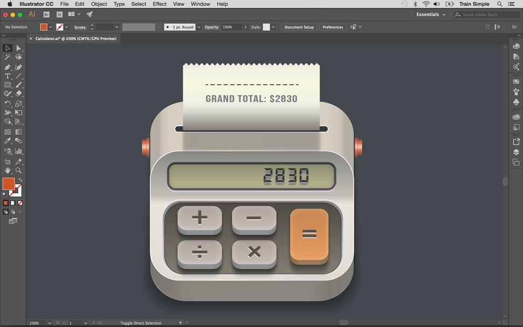Open the Object menu
This screenshot has height=327, width=523.
[99, 4]
